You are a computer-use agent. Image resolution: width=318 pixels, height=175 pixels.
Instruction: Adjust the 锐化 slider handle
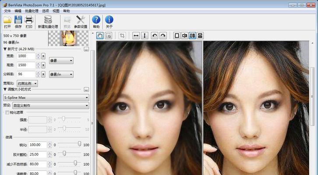80,144
